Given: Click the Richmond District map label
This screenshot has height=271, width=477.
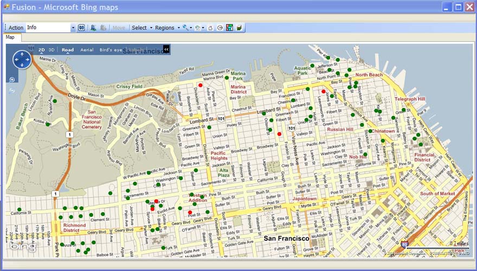Looking at the screenshot, I should coord(75,228).
